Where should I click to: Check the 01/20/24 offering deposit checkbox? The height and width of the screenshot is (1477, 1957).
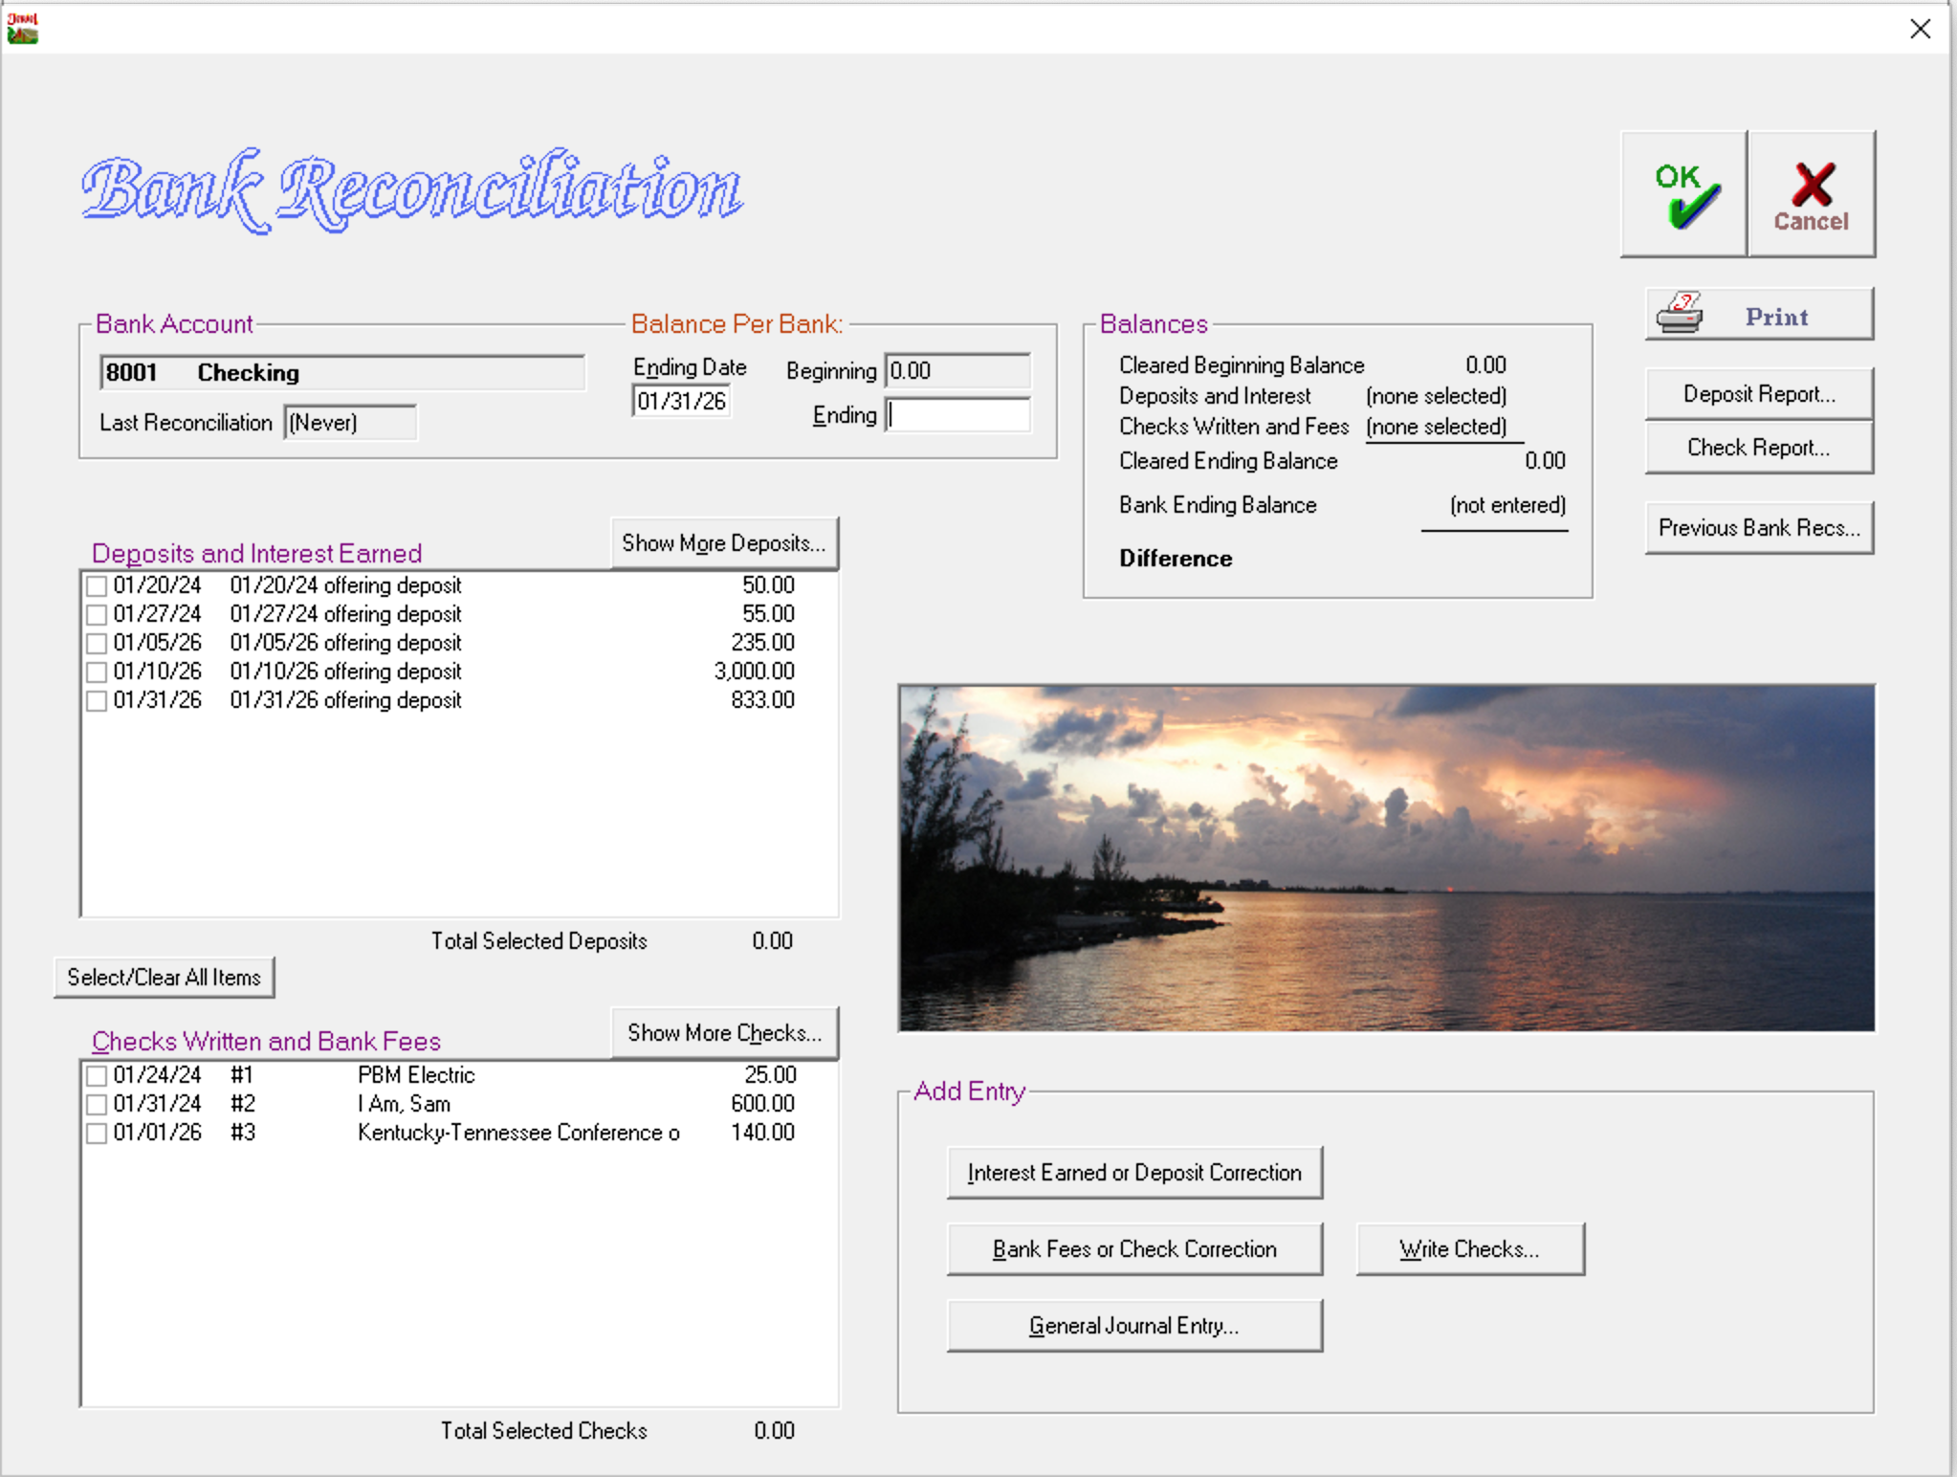pos(97,585)
